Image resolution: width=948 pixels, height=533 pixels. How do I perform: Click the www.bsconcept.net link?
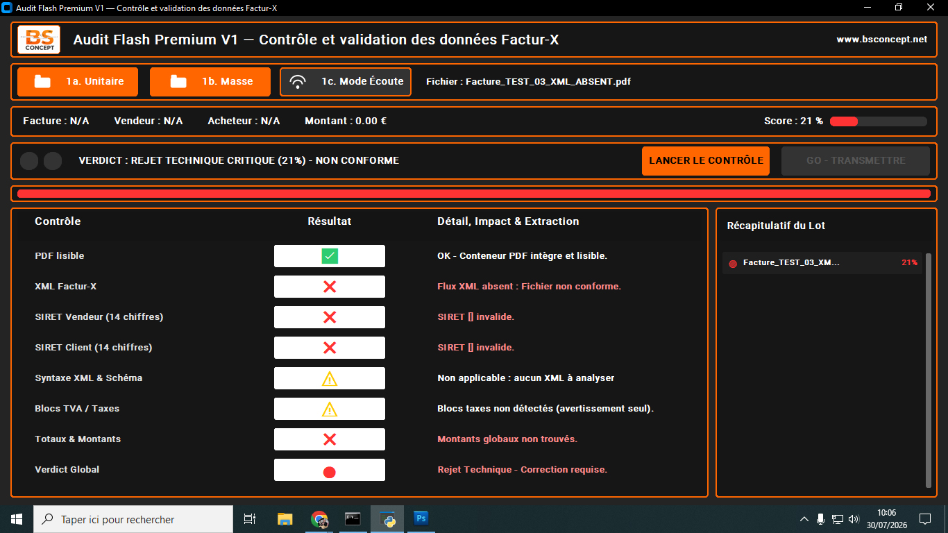(x=882, y=40)
